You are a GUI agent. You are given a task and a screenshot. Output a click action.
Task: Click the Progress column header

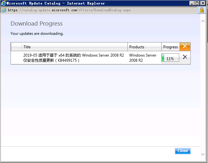170,47
